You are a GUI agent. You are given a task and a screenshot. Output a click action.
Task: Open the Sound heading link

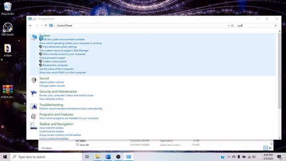(x=44, y=78)
